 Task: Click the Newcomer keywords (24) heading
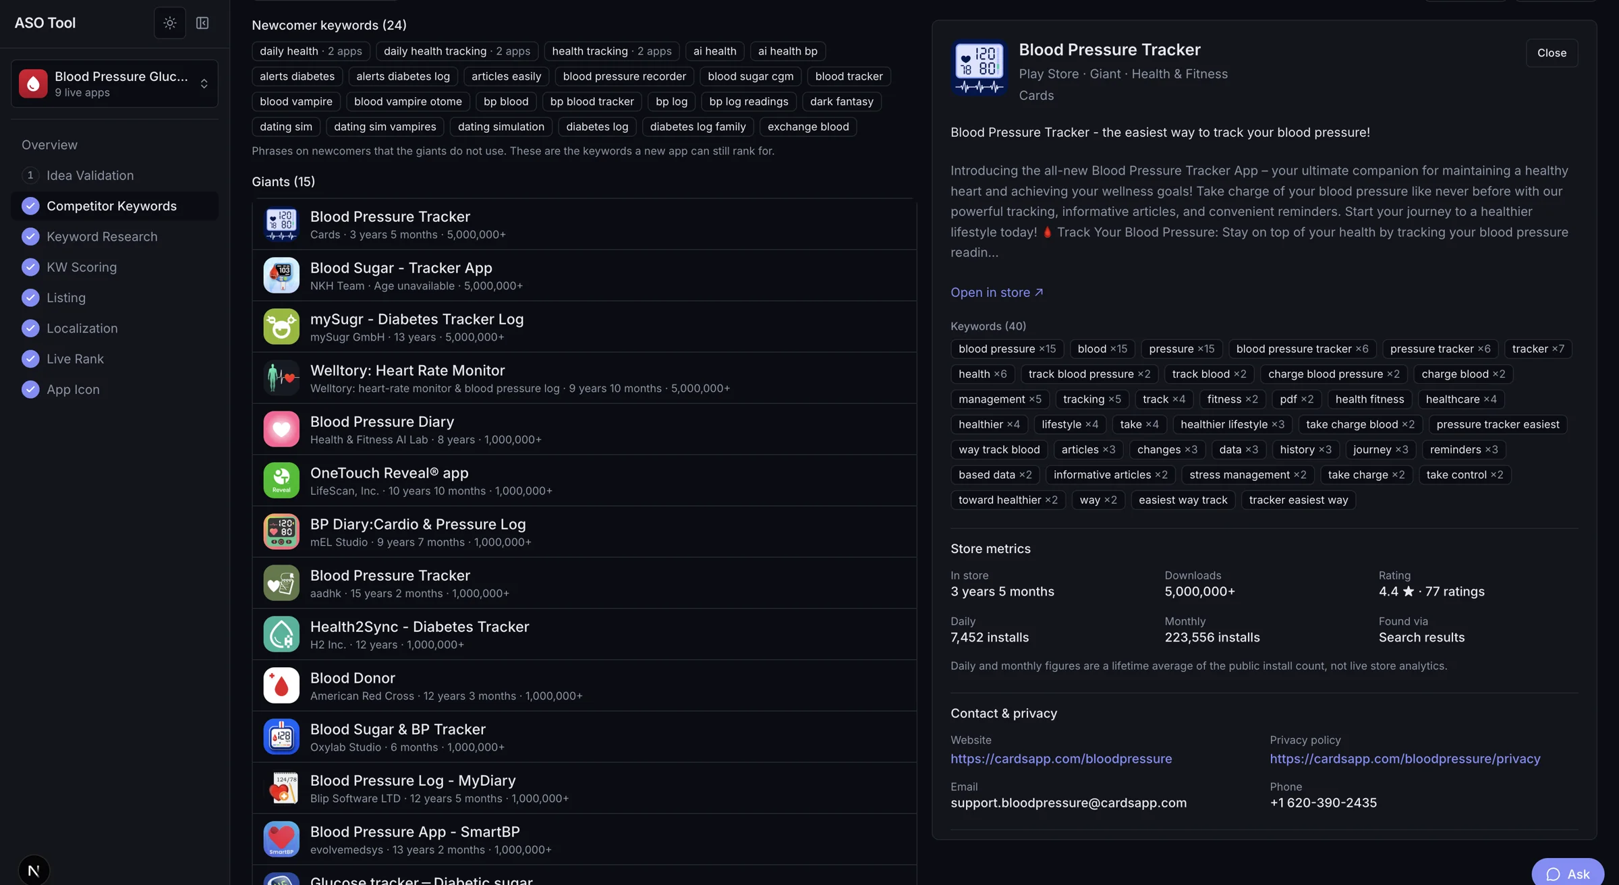click(329, 26)
